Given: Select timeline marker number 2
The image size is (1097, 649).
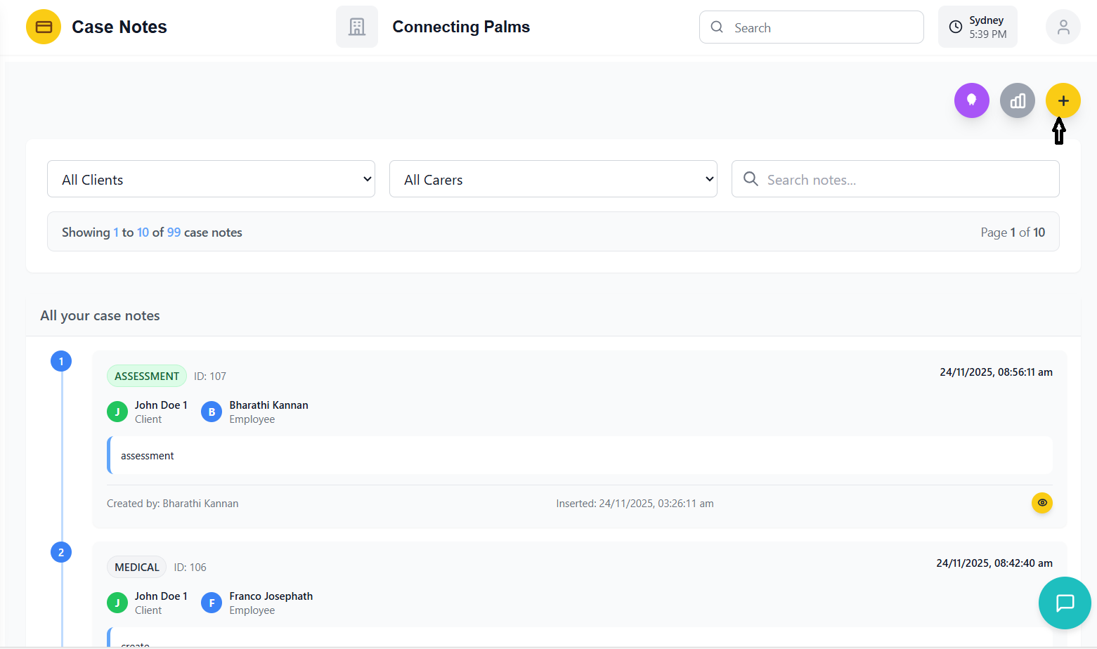Looking at the screenshot, I should 61,552.
